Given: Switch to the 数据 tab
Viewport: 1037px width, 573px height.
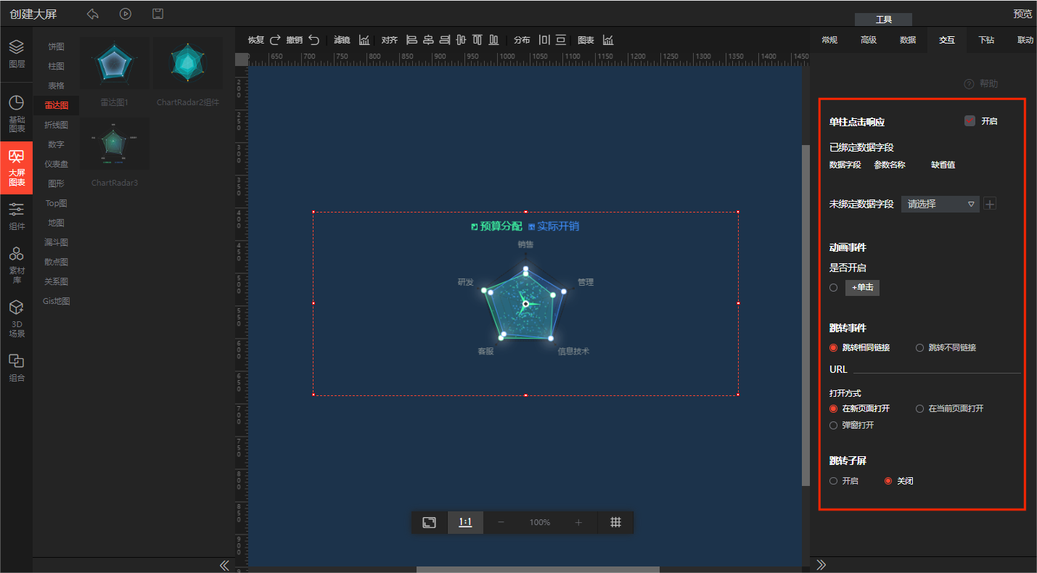Looking at the screenshot, I should click(x=908, y=40).
